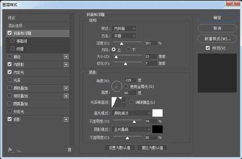Click the 光泽等高线 contour thumbnail
The image size is (242, 159).
click(x=117, y=103)
